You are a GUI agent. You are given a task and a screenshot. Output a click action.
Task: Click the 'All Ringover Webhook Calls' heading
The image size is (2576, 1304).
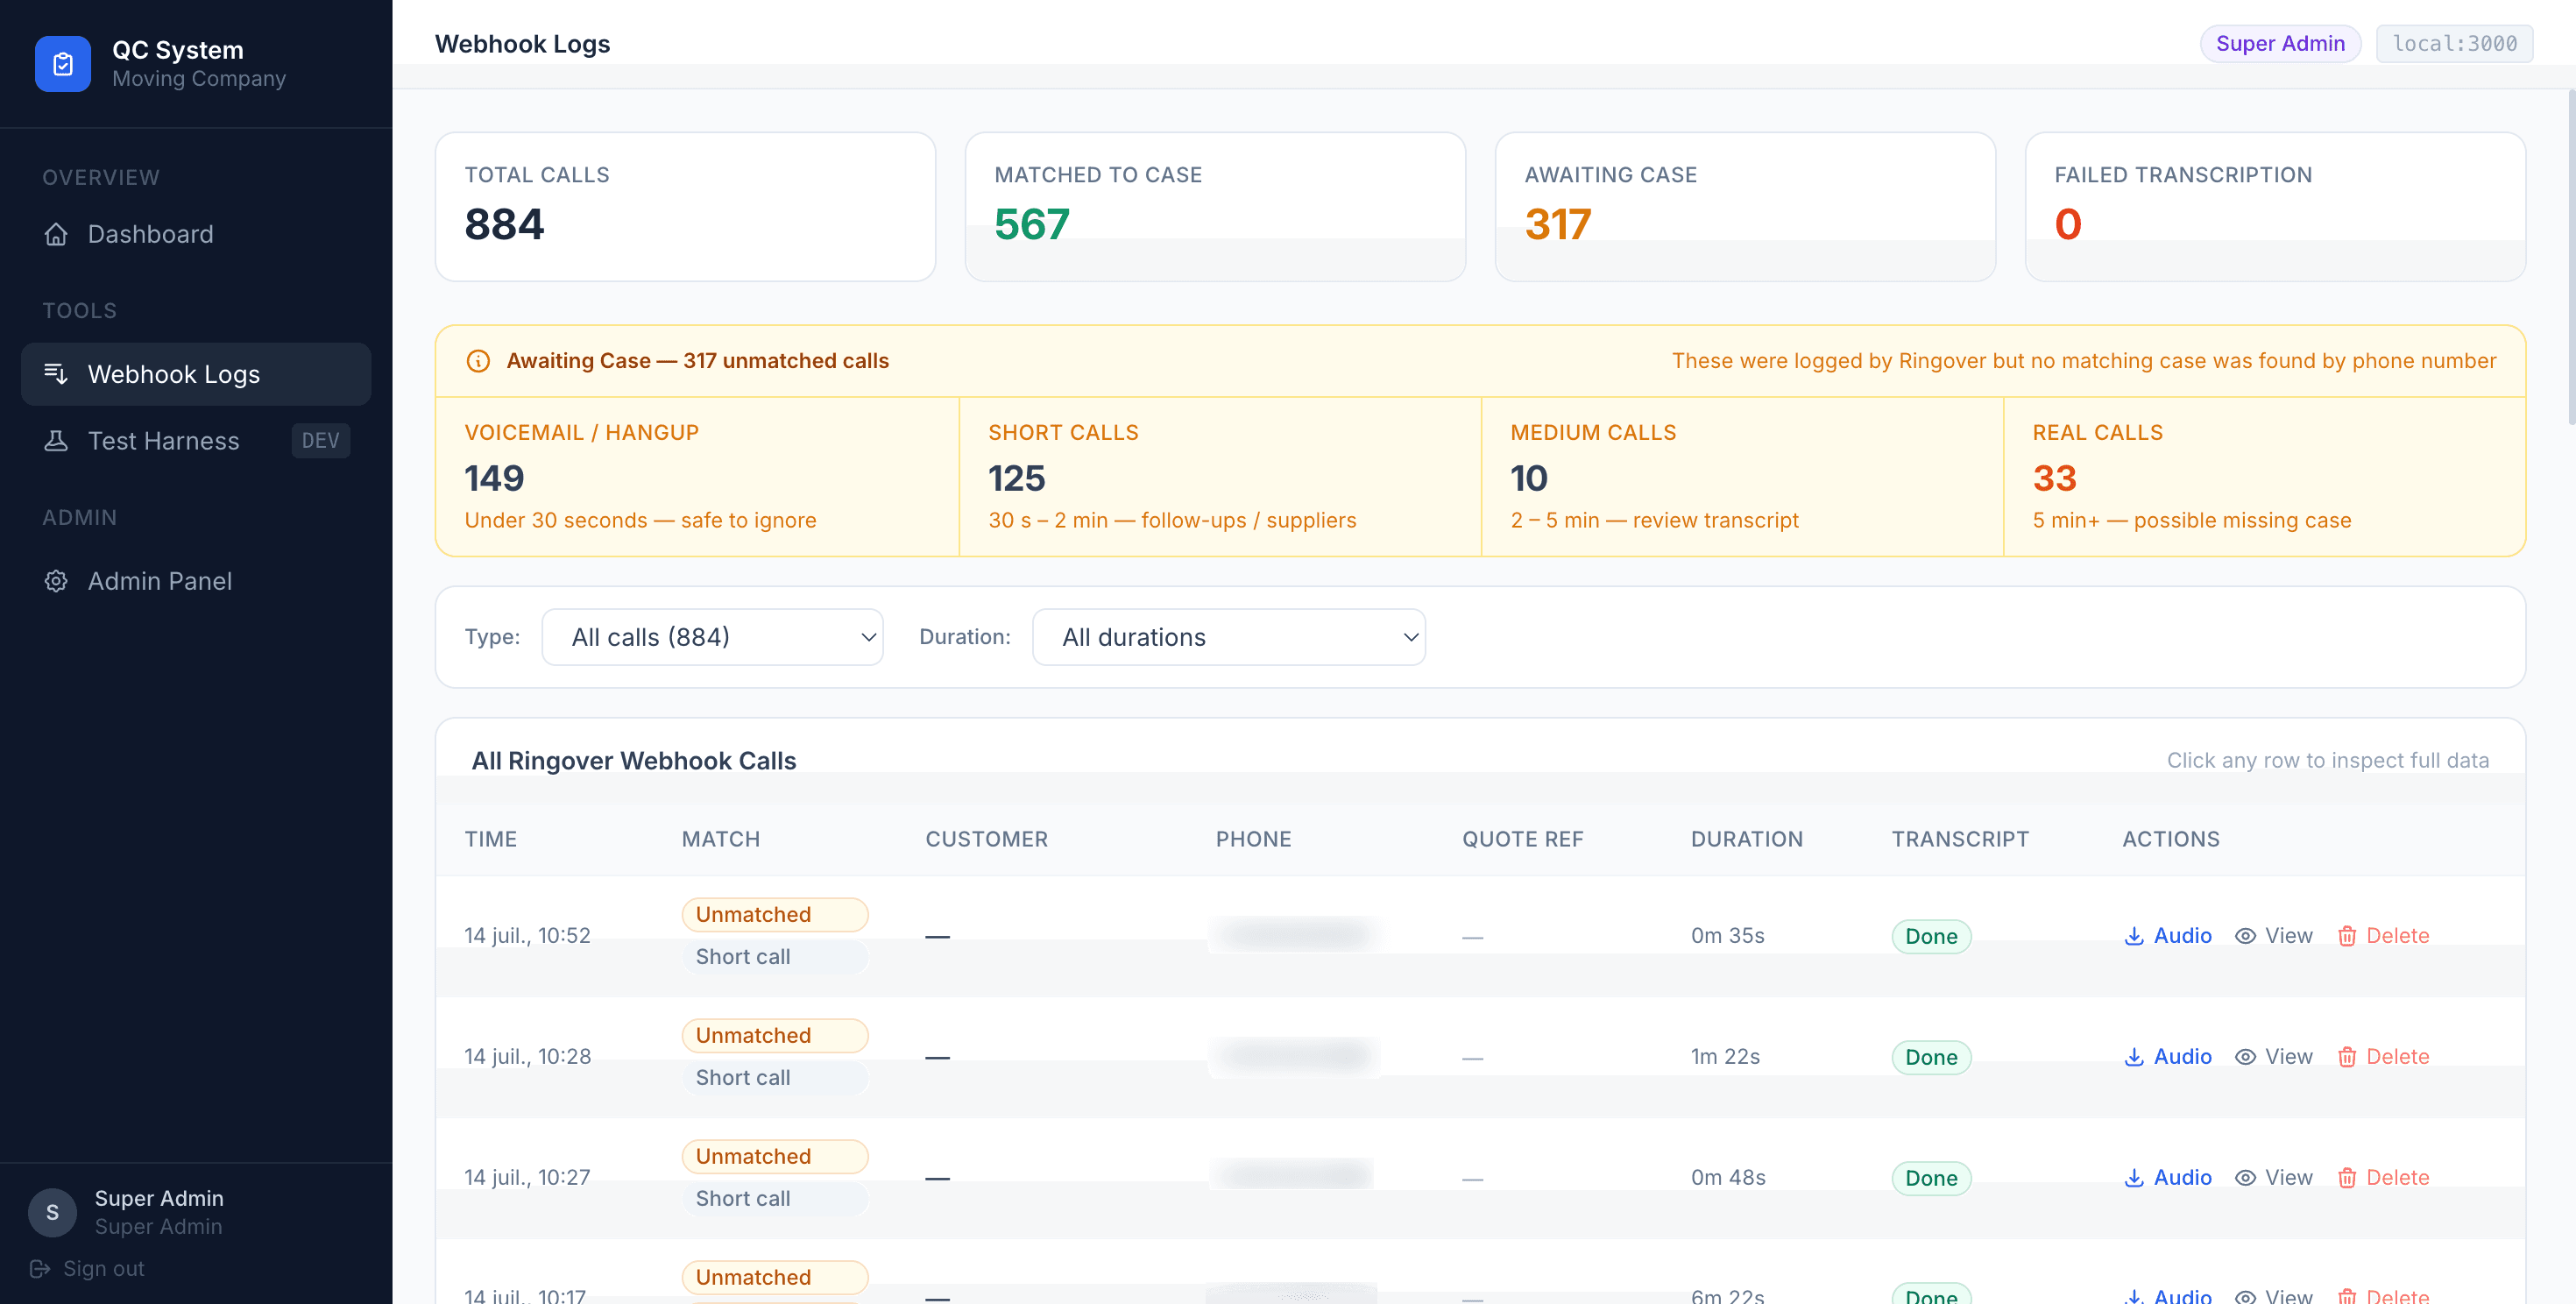634,761
